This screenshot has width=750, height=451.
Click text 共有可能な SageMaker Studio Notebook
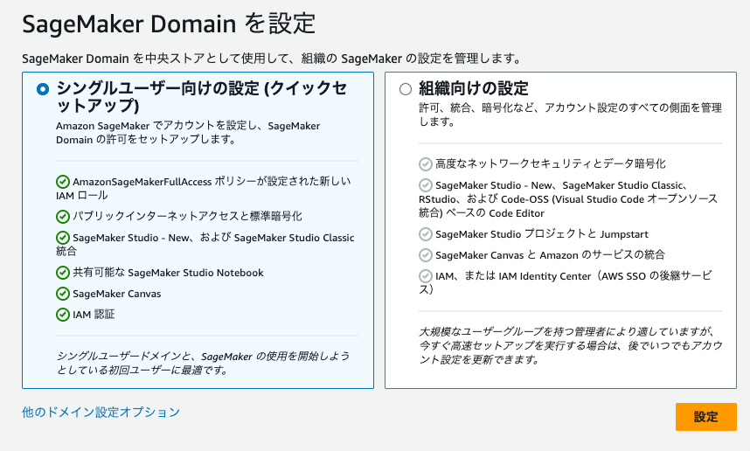[168, 273]
